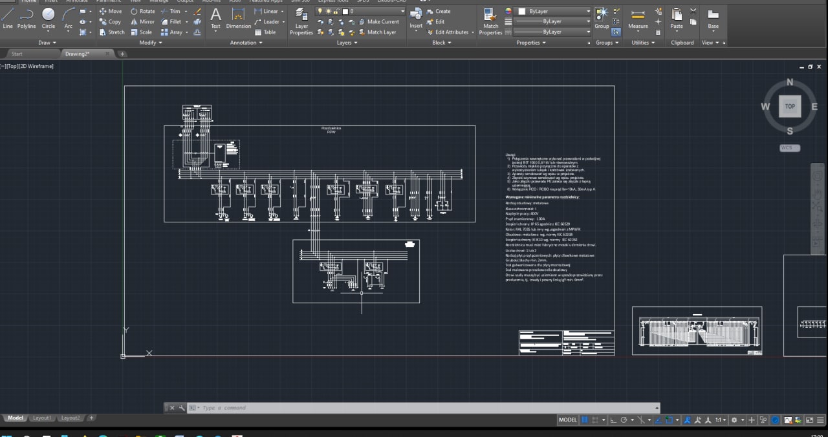Viewport: 828px width, 437px height.
Task: Select the Line drawing tool
Action: (x=8, y=17)
